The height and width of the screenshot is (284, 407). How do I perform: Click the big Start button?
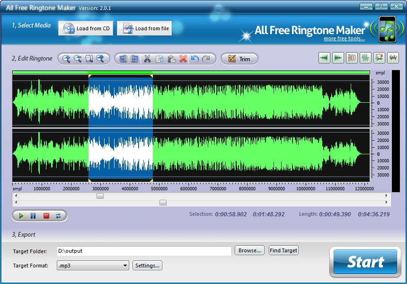point(365,262)
